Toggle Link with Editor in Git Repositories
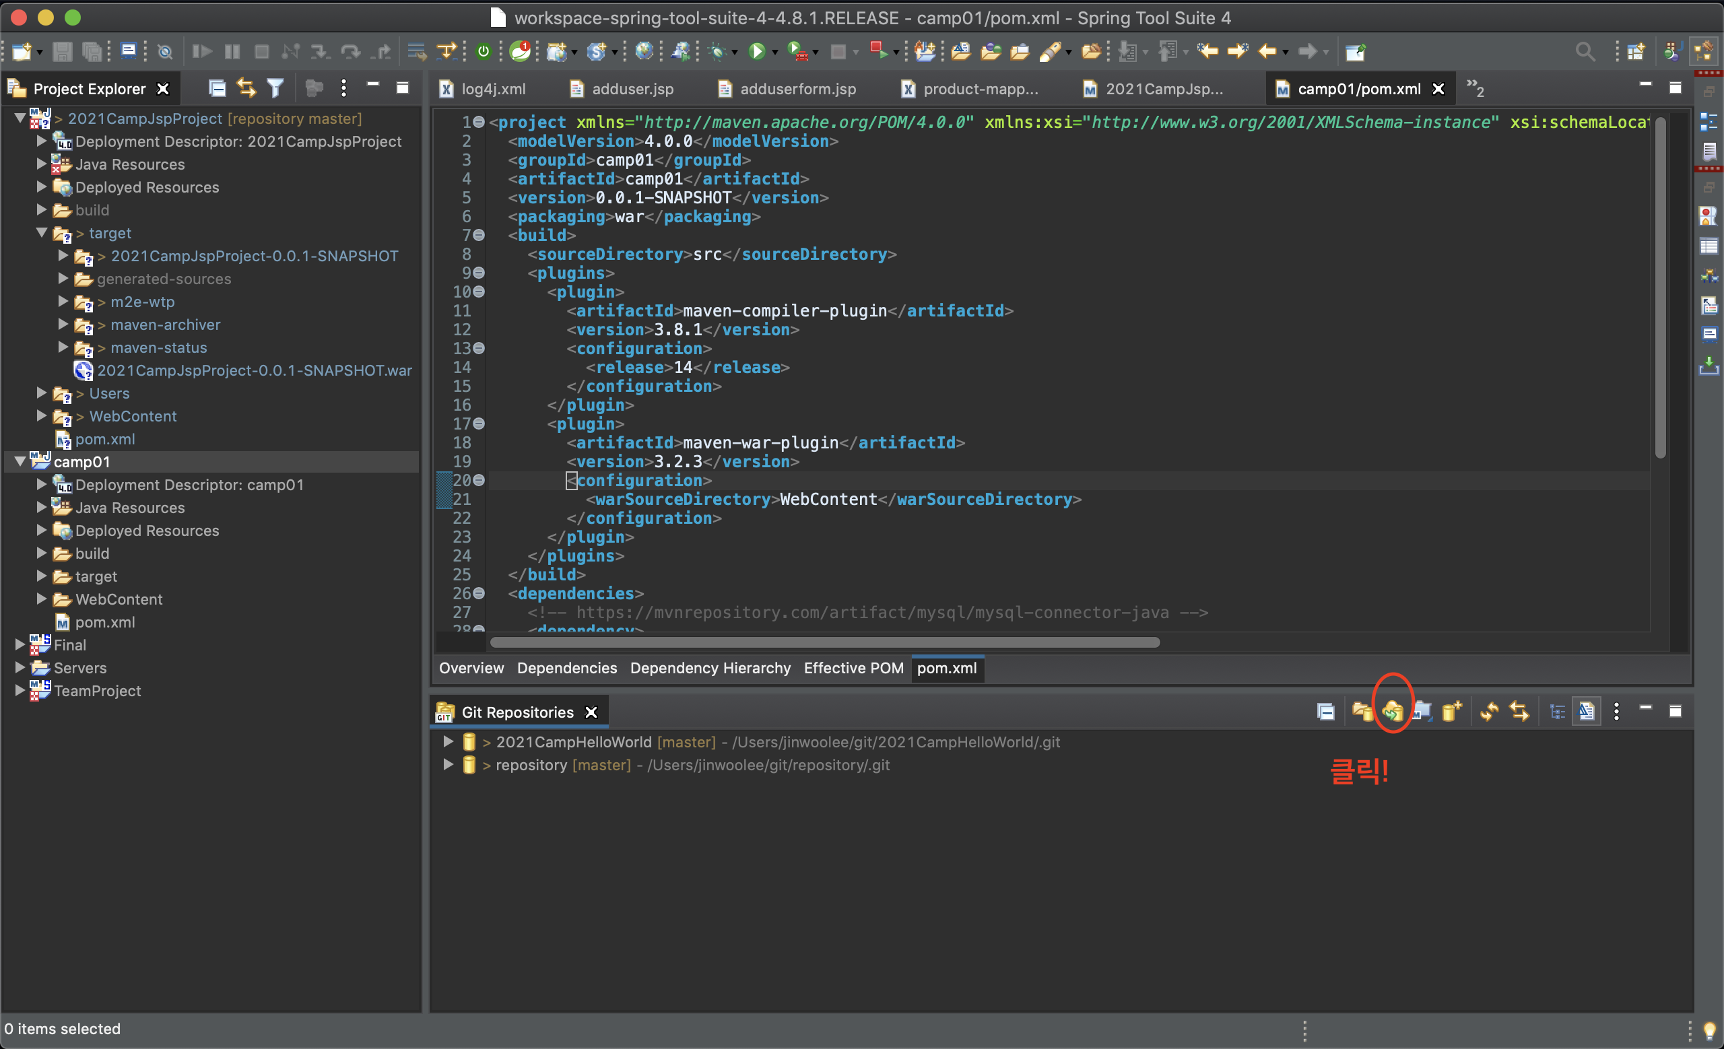Screen dimensions: 1724x1049 pos(1519,712)
